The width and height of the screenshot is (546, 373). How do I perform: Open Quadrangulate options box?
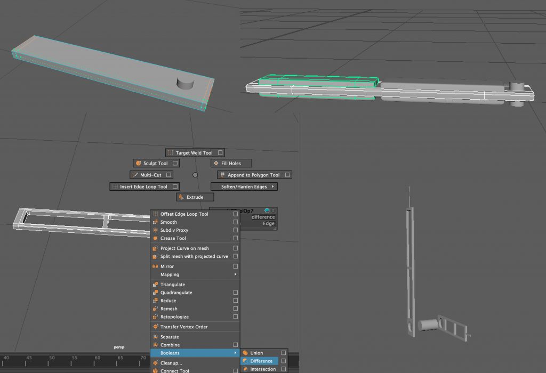click(235, 293)
